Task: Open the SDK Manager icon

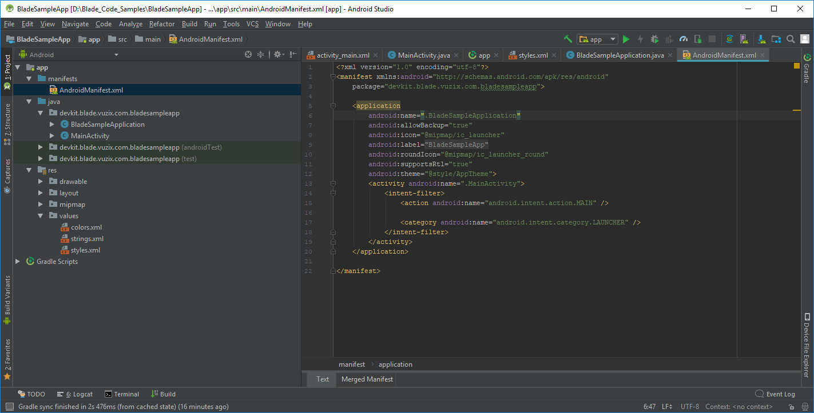Action: click(762, 39)
